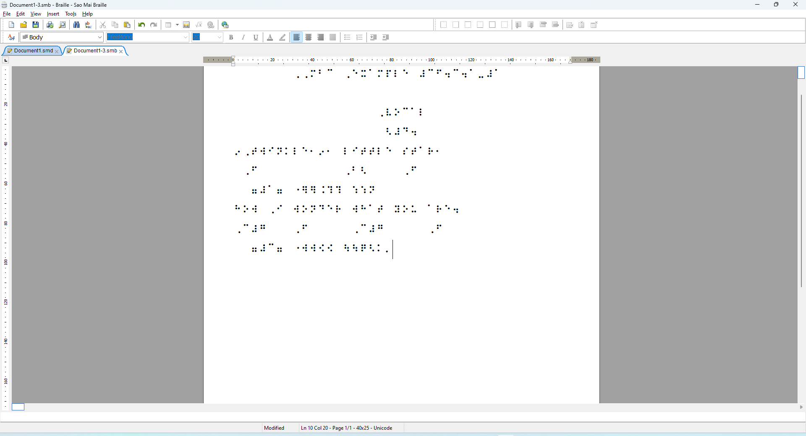806x436 pixels.
Task: Click the Insert Table grid icon
Action: coord(168,25)
